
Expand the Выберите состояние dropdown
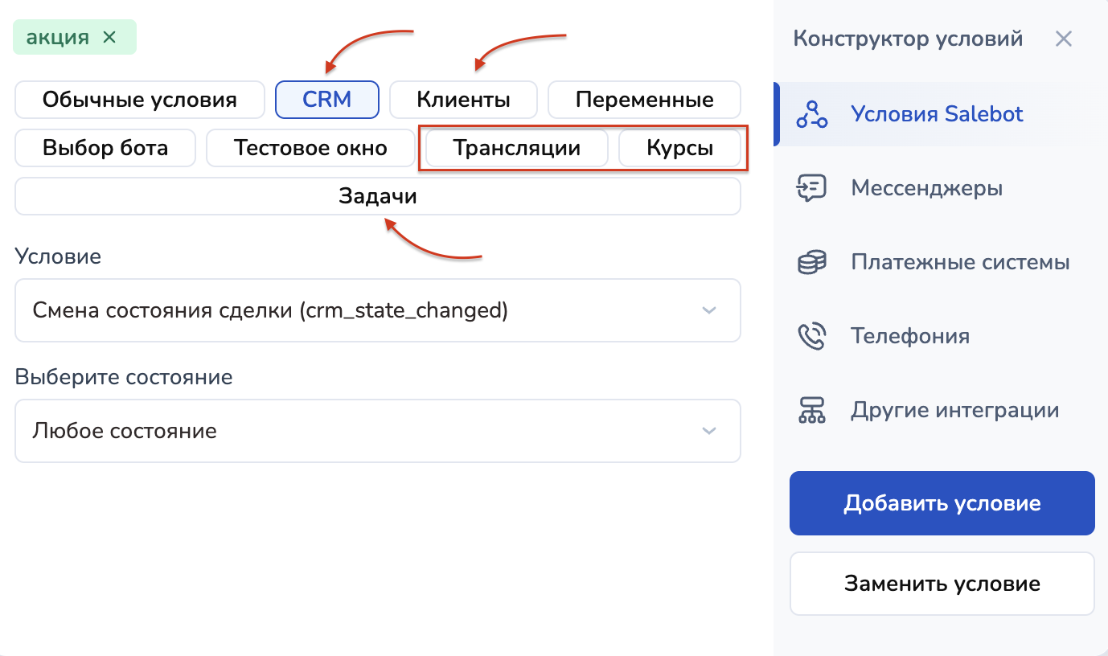point(377,431)
